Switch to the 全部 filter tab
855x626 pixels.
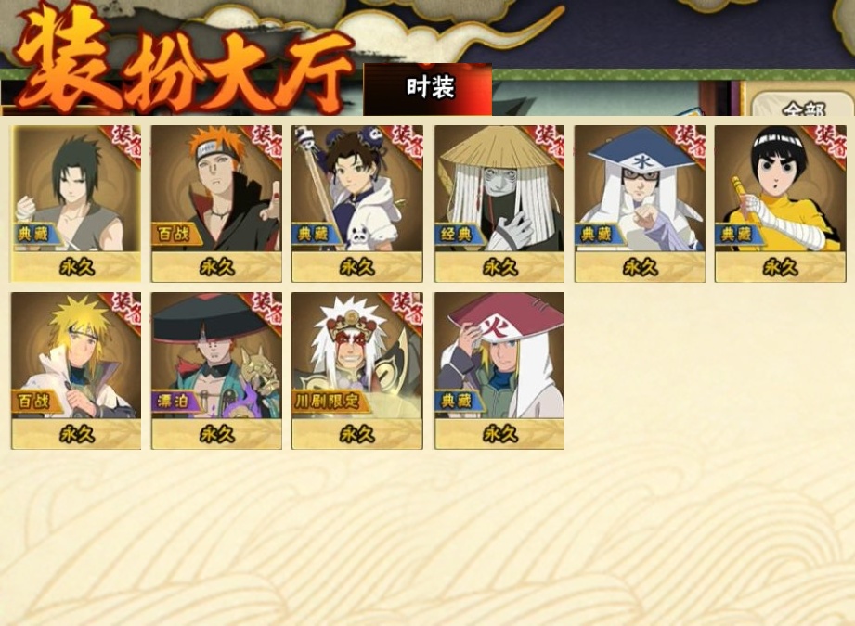[801, 105]
